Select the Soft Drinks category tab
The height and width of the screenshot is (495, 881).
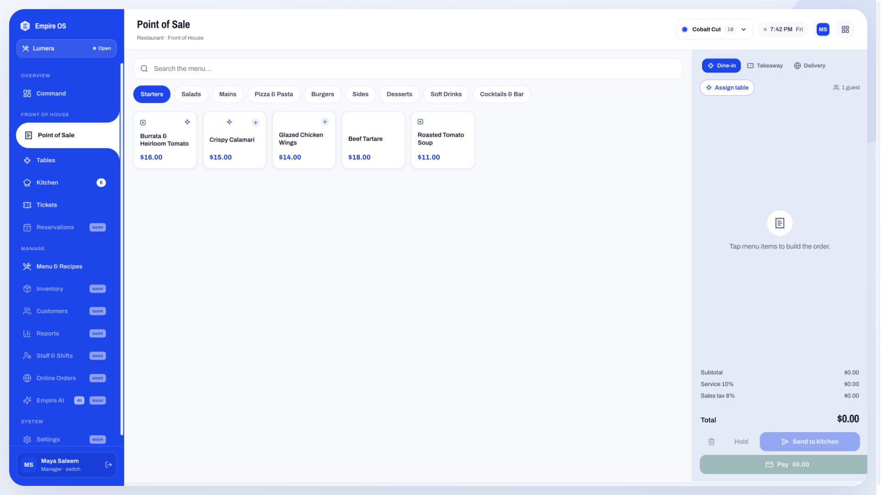[x=446, y=94]
